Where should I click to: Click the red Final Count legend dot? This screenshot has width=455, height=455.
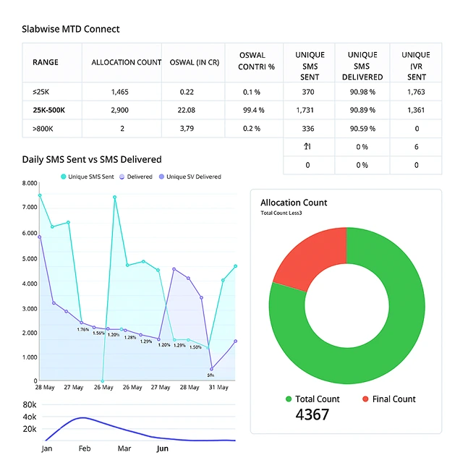(x=365, y=399)
